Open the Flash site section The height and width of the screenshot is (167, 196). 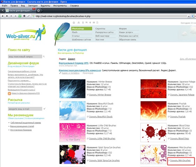click(75, 32)
